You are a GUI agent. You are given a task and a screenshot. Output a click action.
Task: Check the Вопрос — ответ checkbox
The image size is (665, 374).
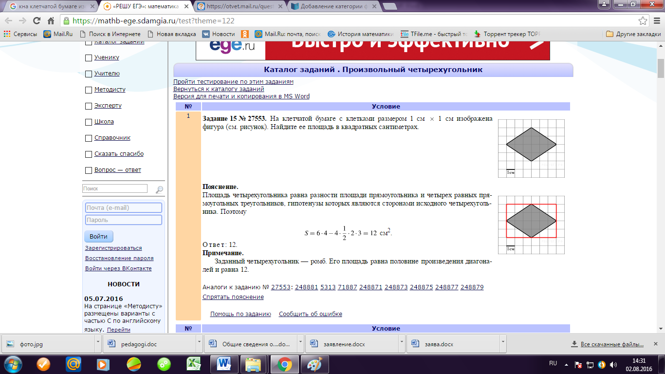pyautogui.click(x=88, y=170)
